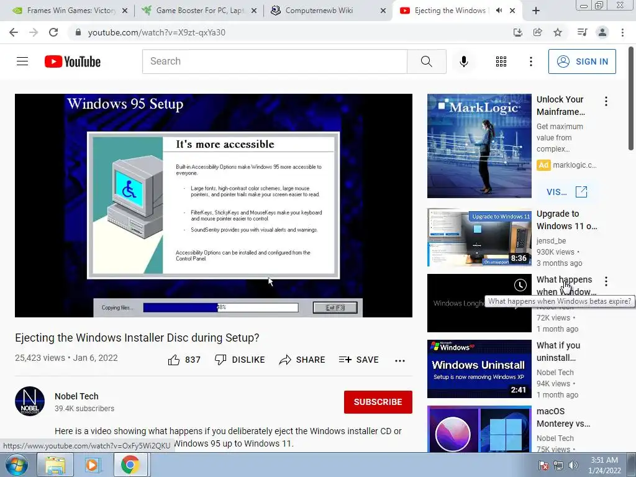
Task: Bookmark this page with star icon
Action: pos(558,32)
